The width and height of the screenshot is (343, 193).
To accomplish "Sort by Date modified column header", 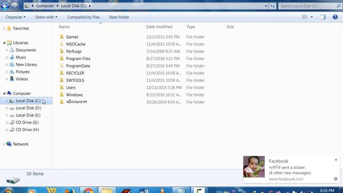I will pyautogui.click(x=159, y=27).
